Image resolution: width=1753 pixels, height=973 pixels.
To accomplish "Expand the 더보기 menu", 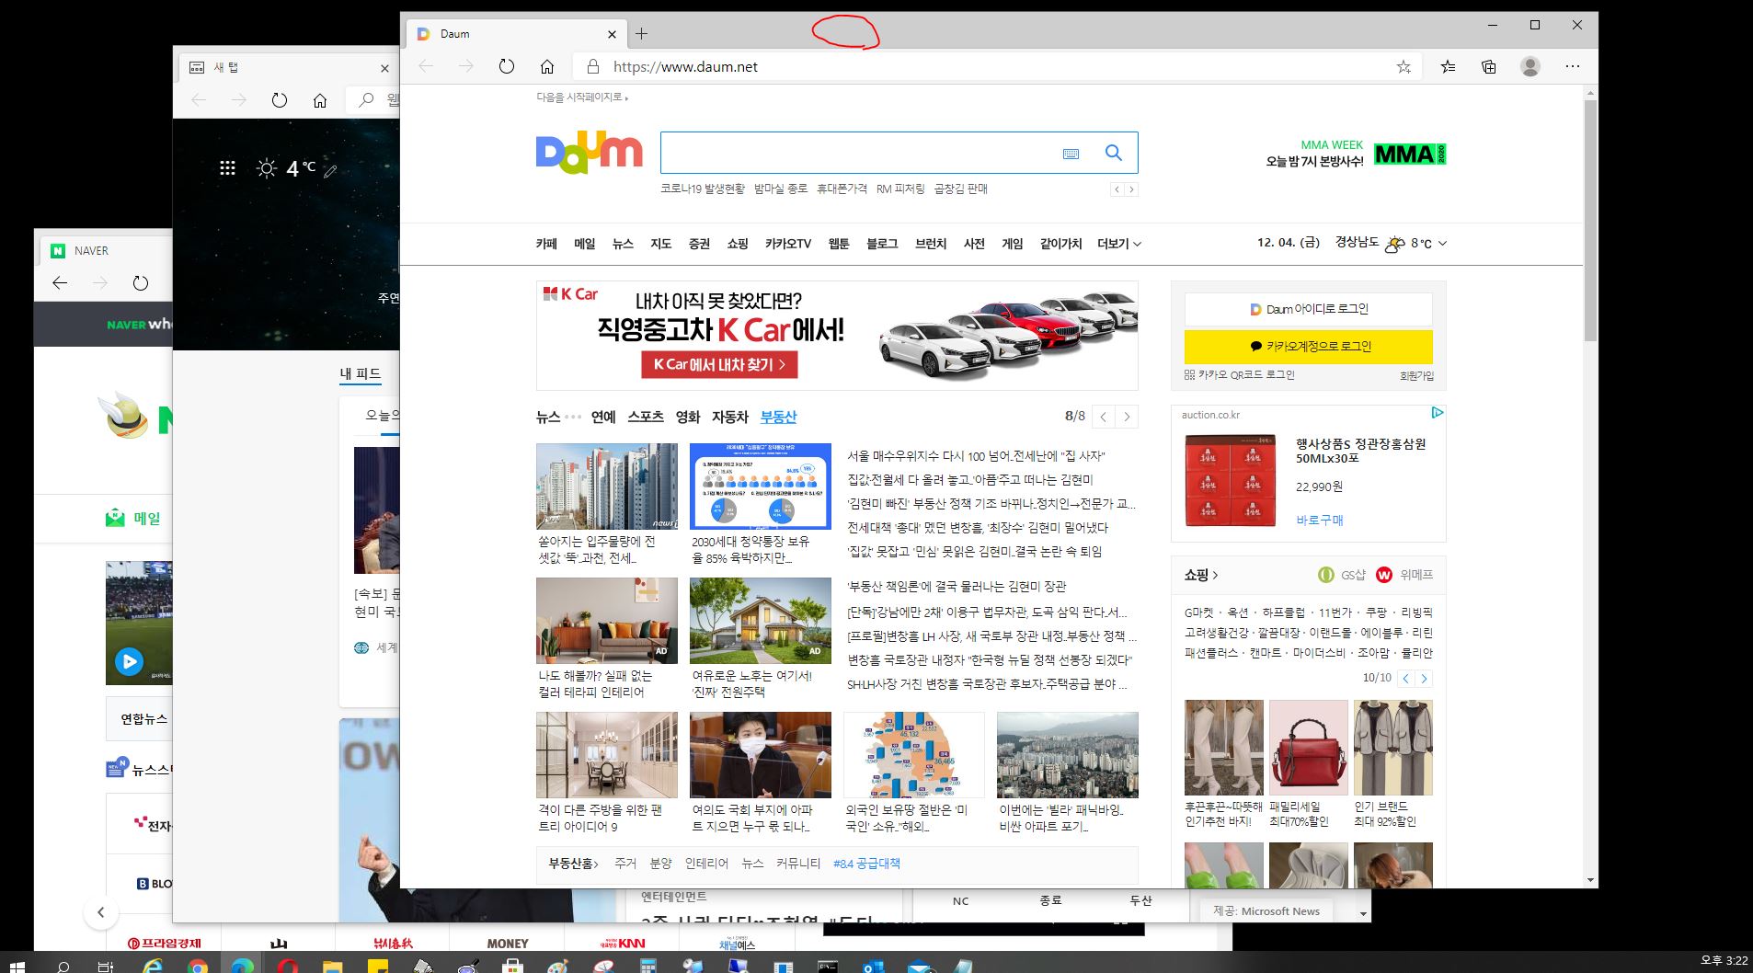I will (1119, 244).
